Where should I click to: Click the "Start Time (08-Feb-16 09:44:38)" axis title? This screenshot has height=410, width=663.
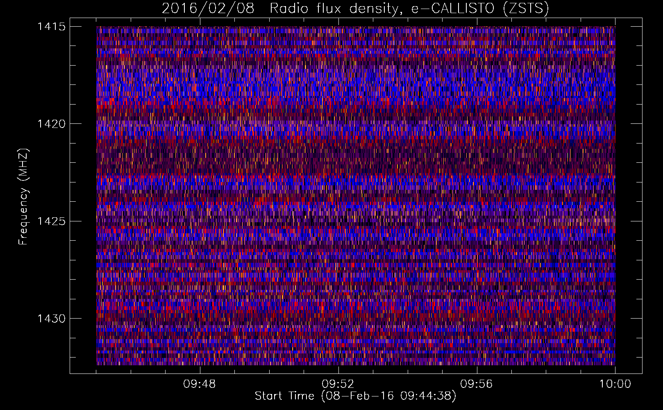coord(355,396)
